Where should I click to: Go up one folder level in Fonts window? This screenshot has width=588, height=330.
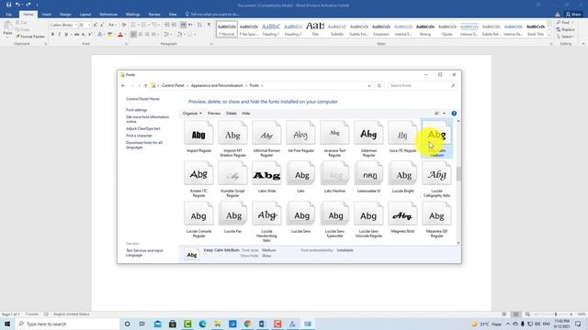coord(145,85)
